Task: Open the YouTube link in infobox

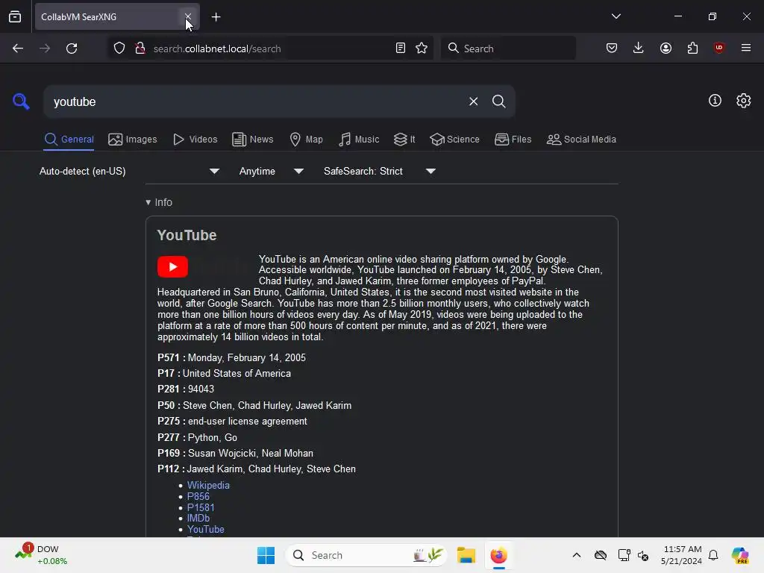Action: [206, 529]
